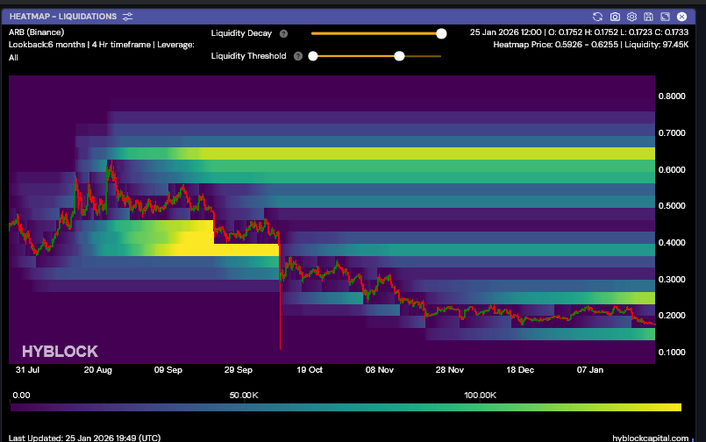Viewport: 706px width, 442px height.
Task: Click Liquidity Threshold left slider handle
Action: 313,56
